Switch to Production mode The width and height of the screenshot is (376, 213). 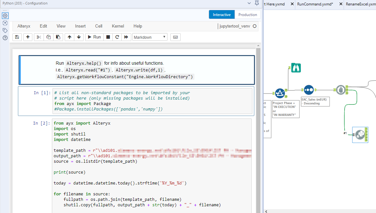[x=248, y=15]
